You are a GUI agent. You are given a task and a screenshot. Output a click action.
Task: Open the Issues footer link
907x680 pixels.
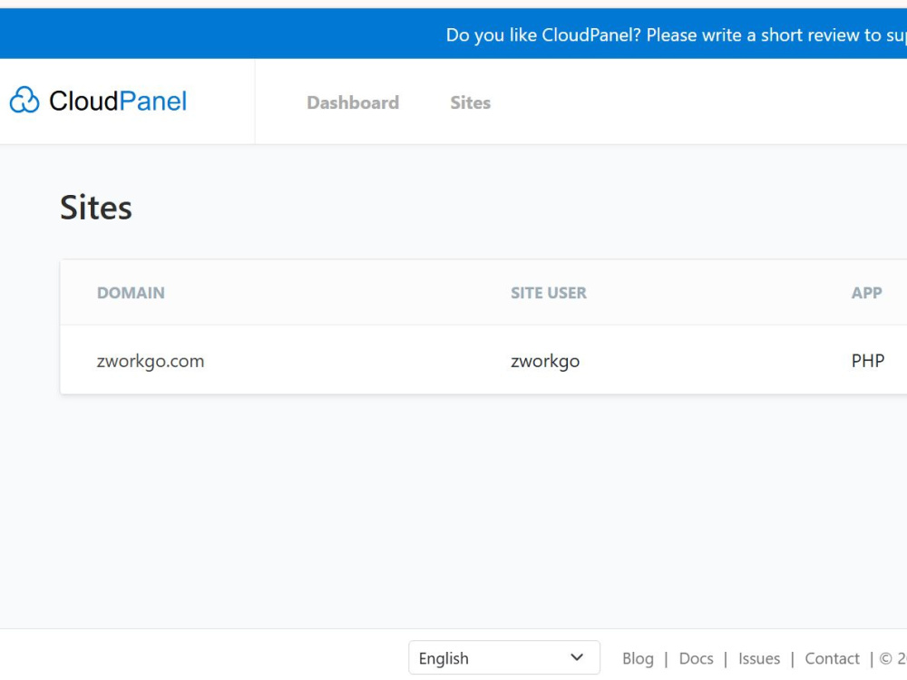pos(759,658)
